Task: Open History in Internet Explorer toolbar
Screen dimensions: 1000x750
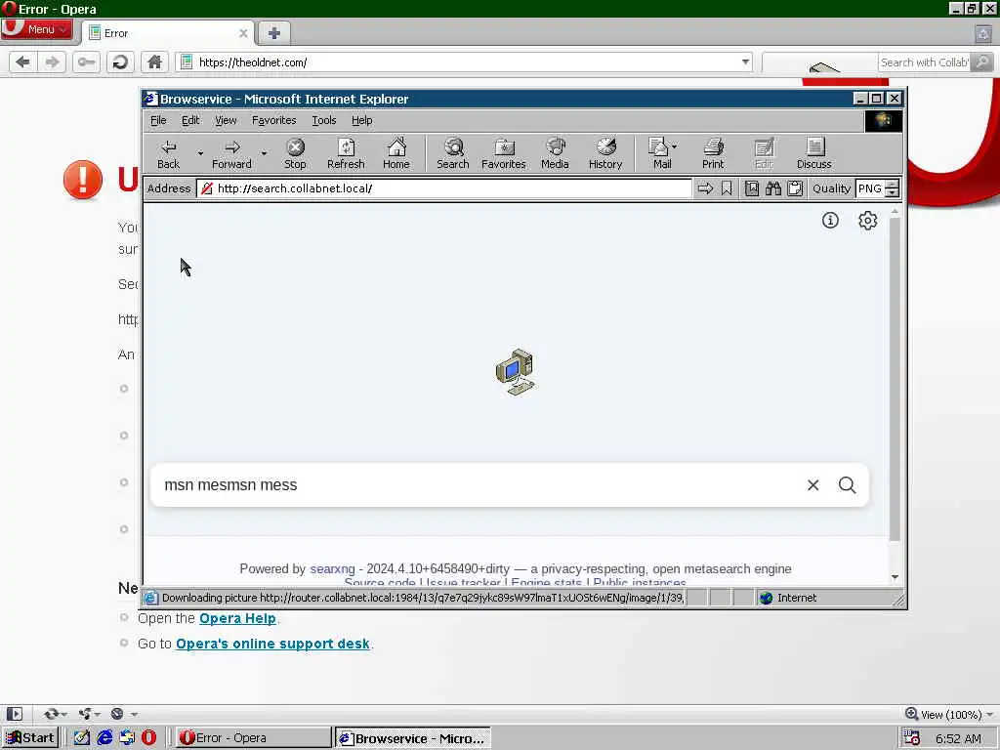Action: [605, 153]
